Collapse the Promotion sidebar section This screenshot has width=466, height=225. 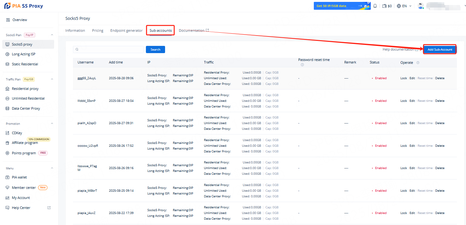(x=52, y=124)
